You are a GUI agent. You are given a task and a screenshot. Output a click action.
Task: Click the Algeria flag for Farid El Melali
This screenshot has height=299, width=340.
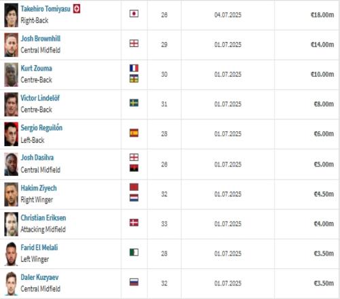point(134,252)
